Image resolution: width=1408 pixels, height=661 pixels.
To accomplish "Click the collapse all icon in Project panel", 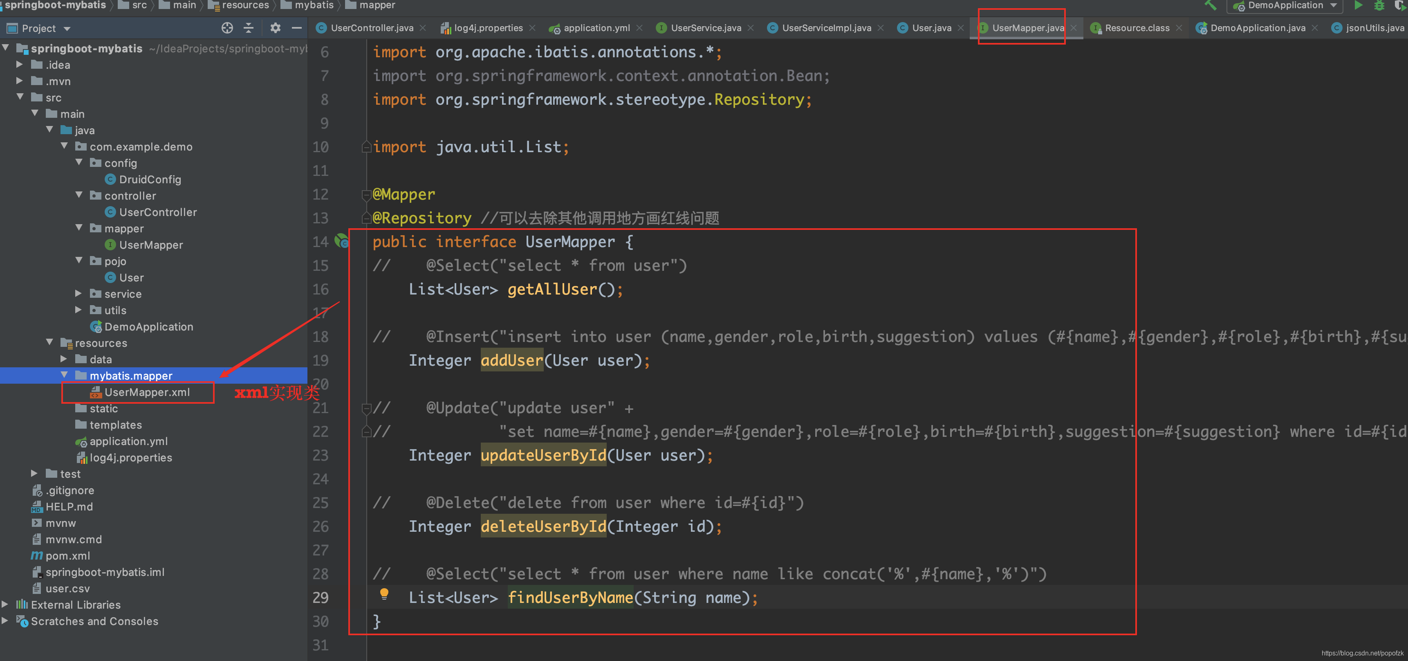I will 249,28.
